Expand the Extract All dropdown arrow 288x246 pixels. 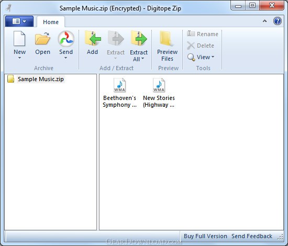click(143, 59)
